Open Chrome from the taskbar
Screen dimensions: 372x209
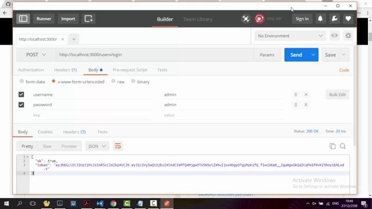click(x=113, y=204)
